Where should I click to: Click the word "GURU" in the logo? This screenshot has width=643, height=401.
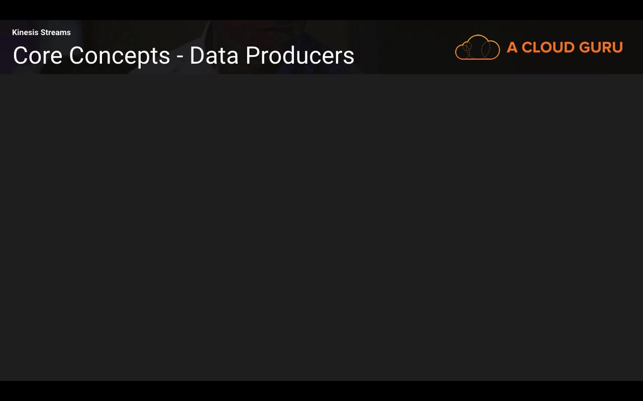pos(601,48)
